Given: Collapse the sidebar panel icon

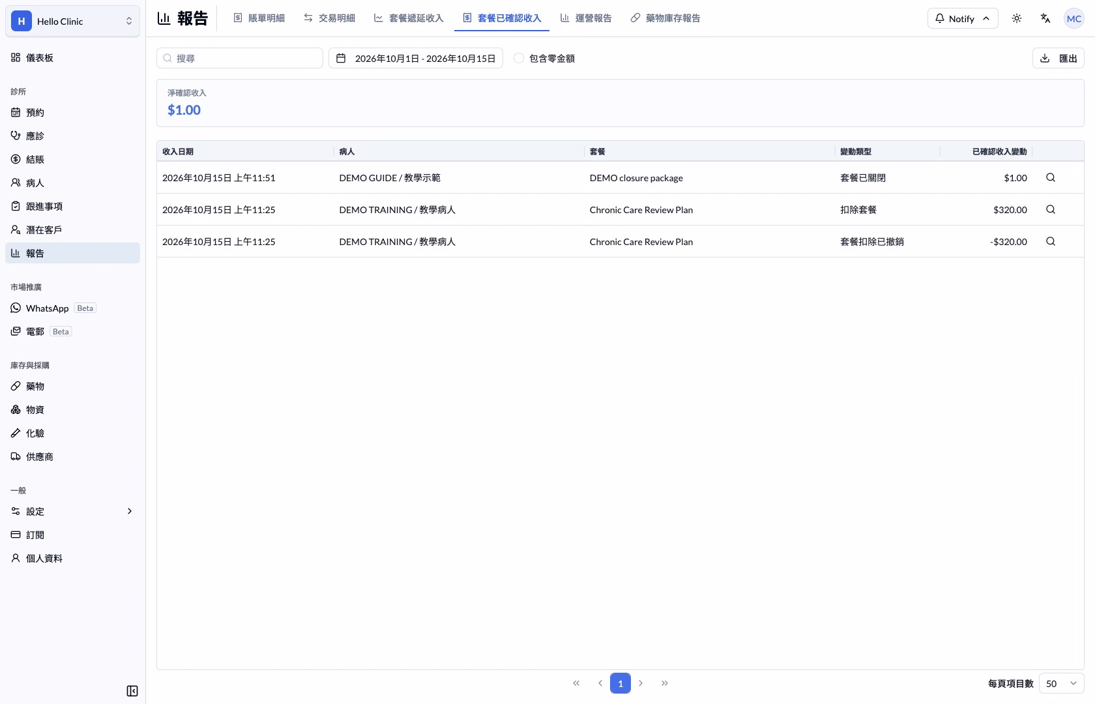Looking at the screenshot, I should (132, 691).
